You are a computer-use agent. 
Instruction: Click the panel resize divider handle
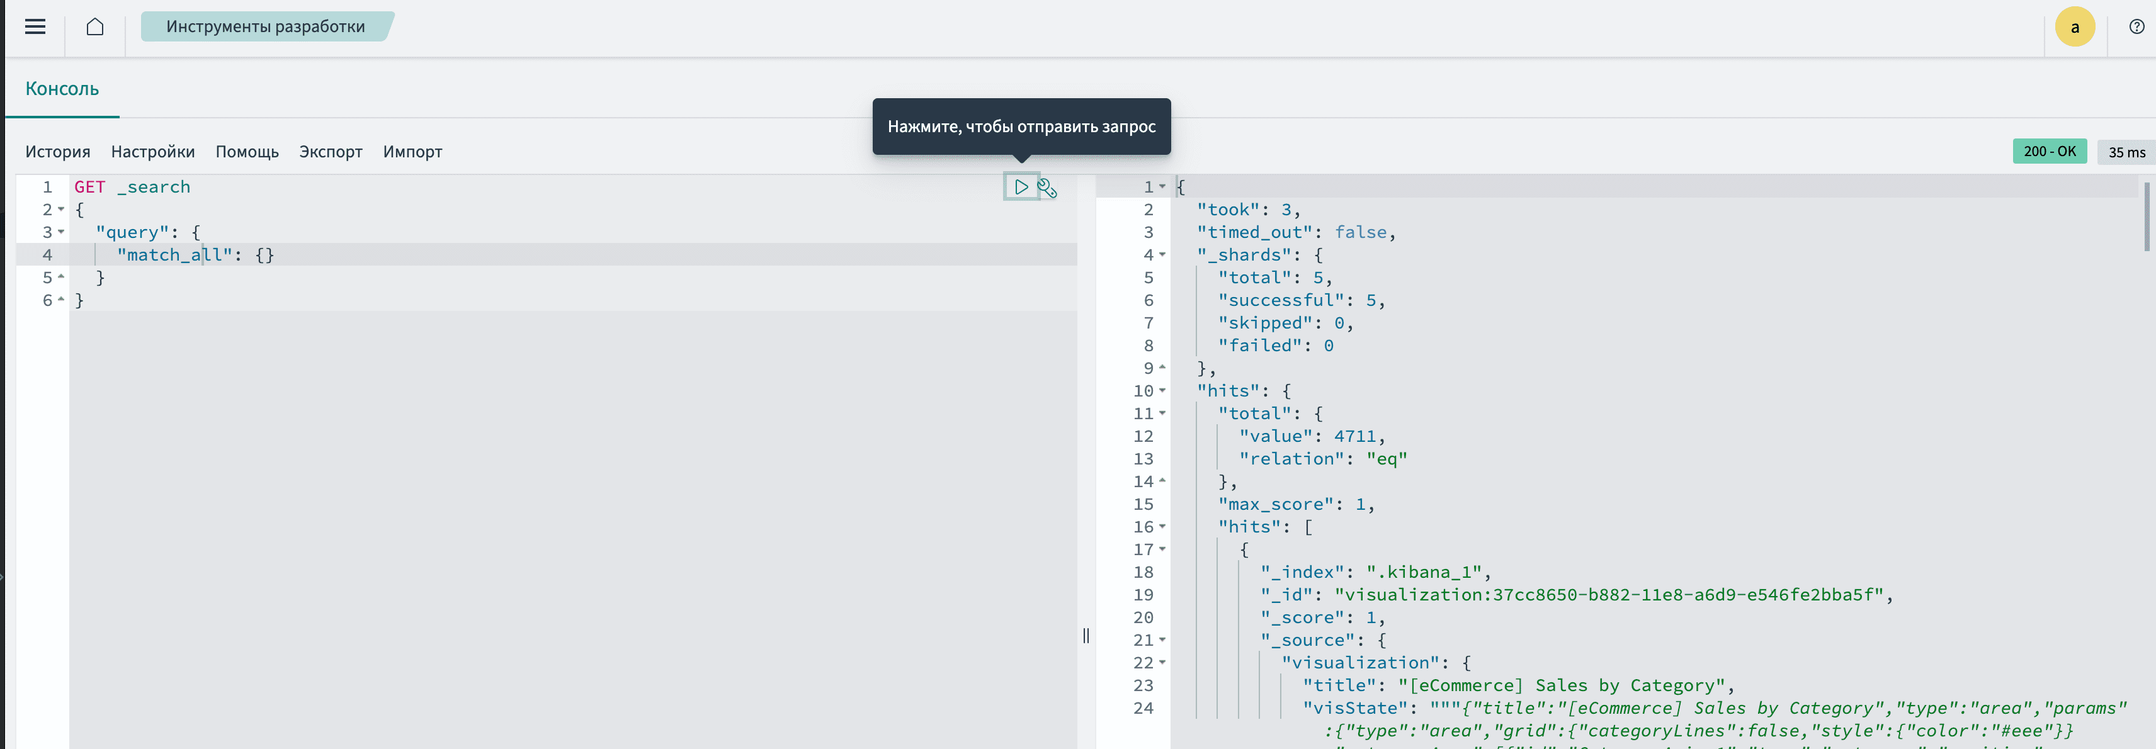tap(1086, 635)
